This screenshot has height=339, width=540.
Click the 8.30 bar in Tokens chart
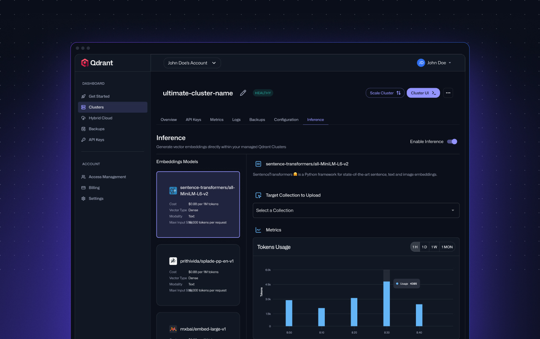[386, 304]
